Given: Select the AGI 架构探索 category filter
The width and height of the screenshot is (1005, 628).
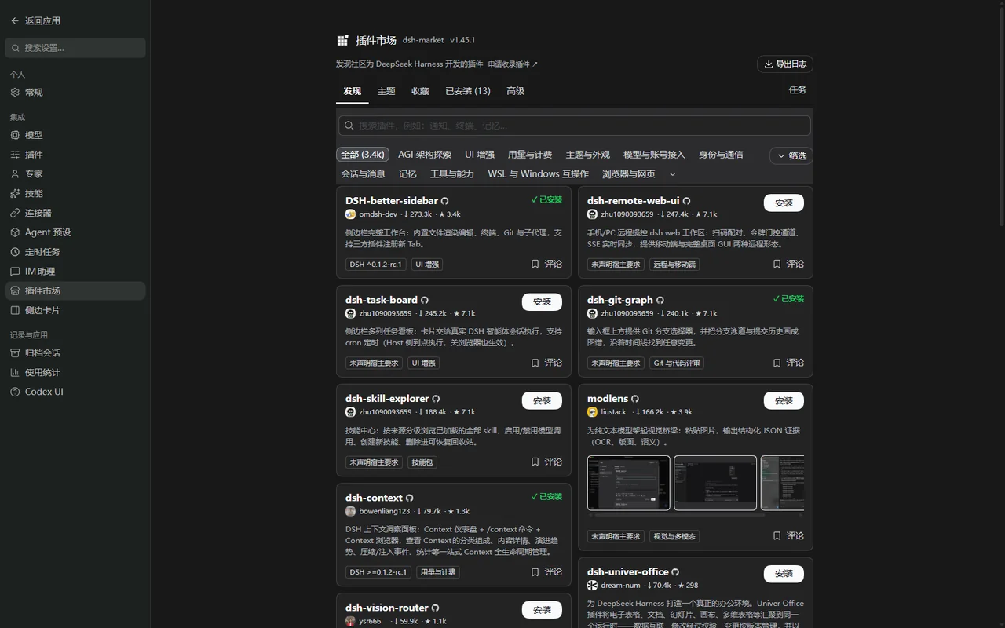Looking at the screenshot, I should click(x=425, y=155).
